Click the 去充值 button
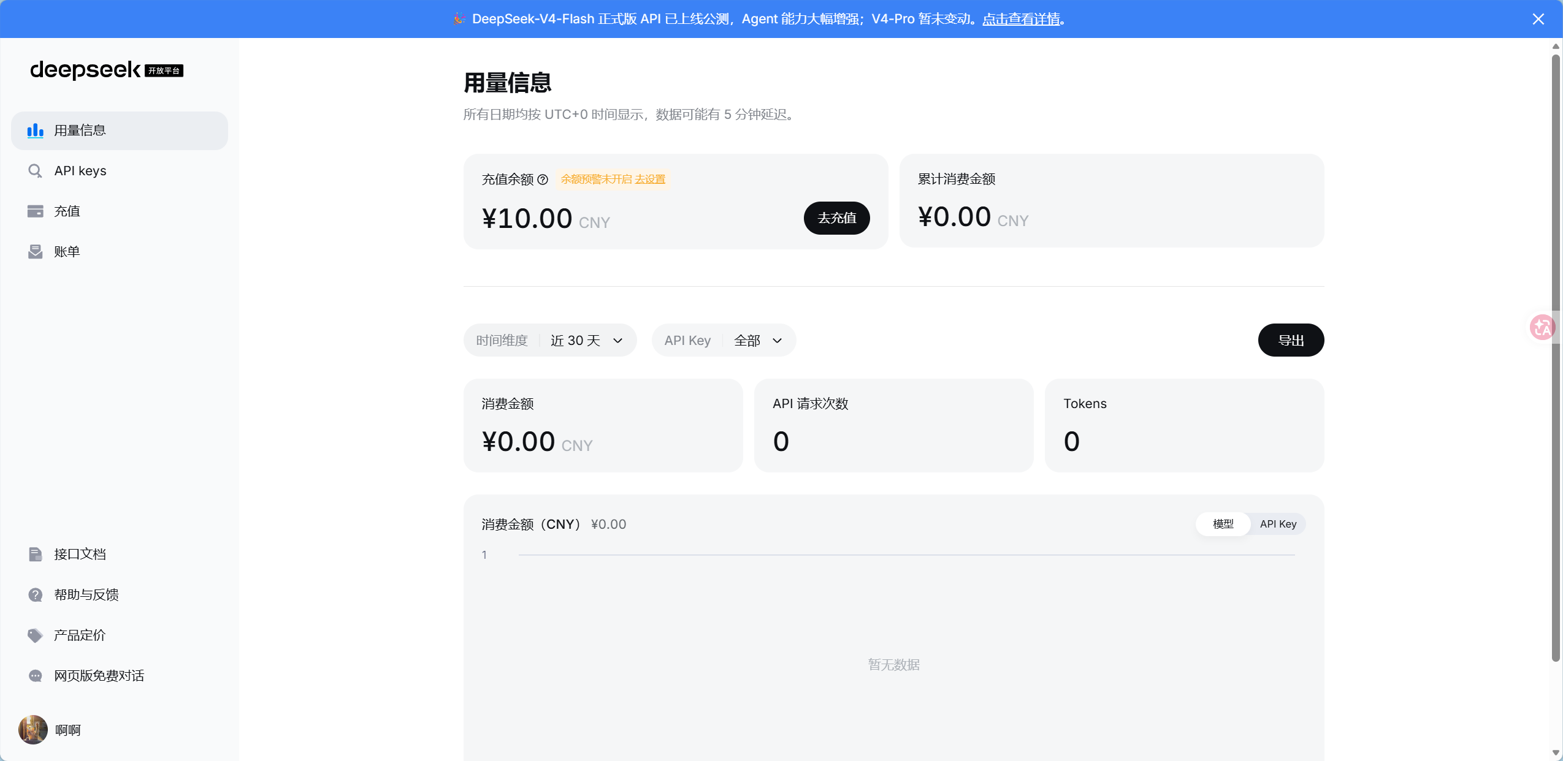Viewport: 1563px width, 761px height. (837, 218)
